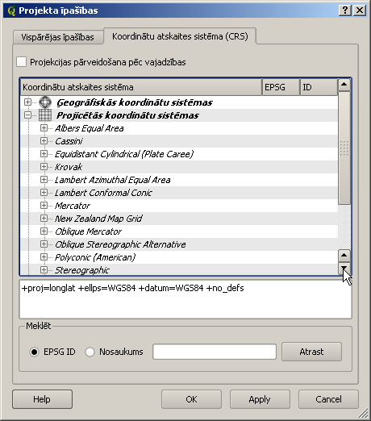Switch to the Vispārējas īpašības tab
Viewport: 371px width, 421px height.
pyautogui.click(x=58, y=37)
